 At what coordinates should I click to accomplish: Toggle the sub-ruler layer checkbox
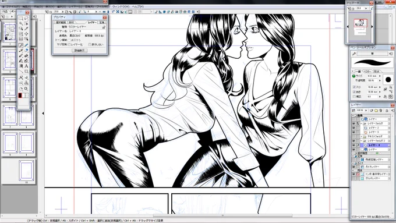point(69,44)
